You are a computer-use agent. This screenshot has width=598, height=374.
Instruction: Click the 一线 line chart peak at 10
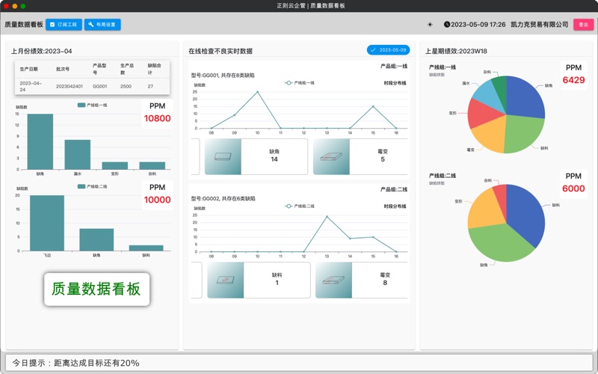tap(257, 91)
